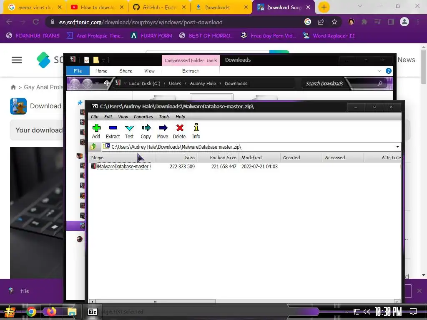427x320 pixels.
Task: Sort by the Created column header
Action: coord(301,157)
